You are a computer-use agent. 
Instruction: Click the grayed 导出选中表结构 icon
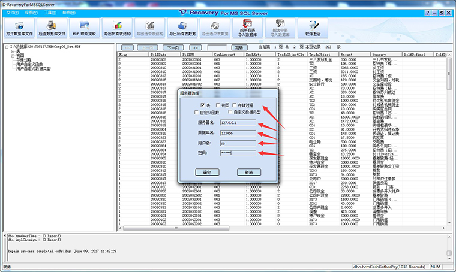point(150,28)
